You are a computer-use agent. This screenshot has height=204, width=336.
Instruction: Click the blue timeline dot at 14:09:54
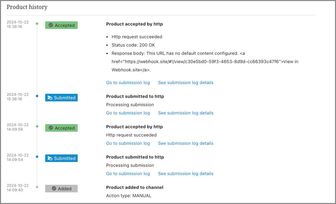(37, 157)
